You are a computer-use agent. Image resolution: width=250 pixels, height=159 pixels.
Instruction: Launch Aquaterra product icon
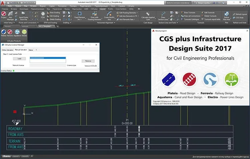[x=17, y=33]
